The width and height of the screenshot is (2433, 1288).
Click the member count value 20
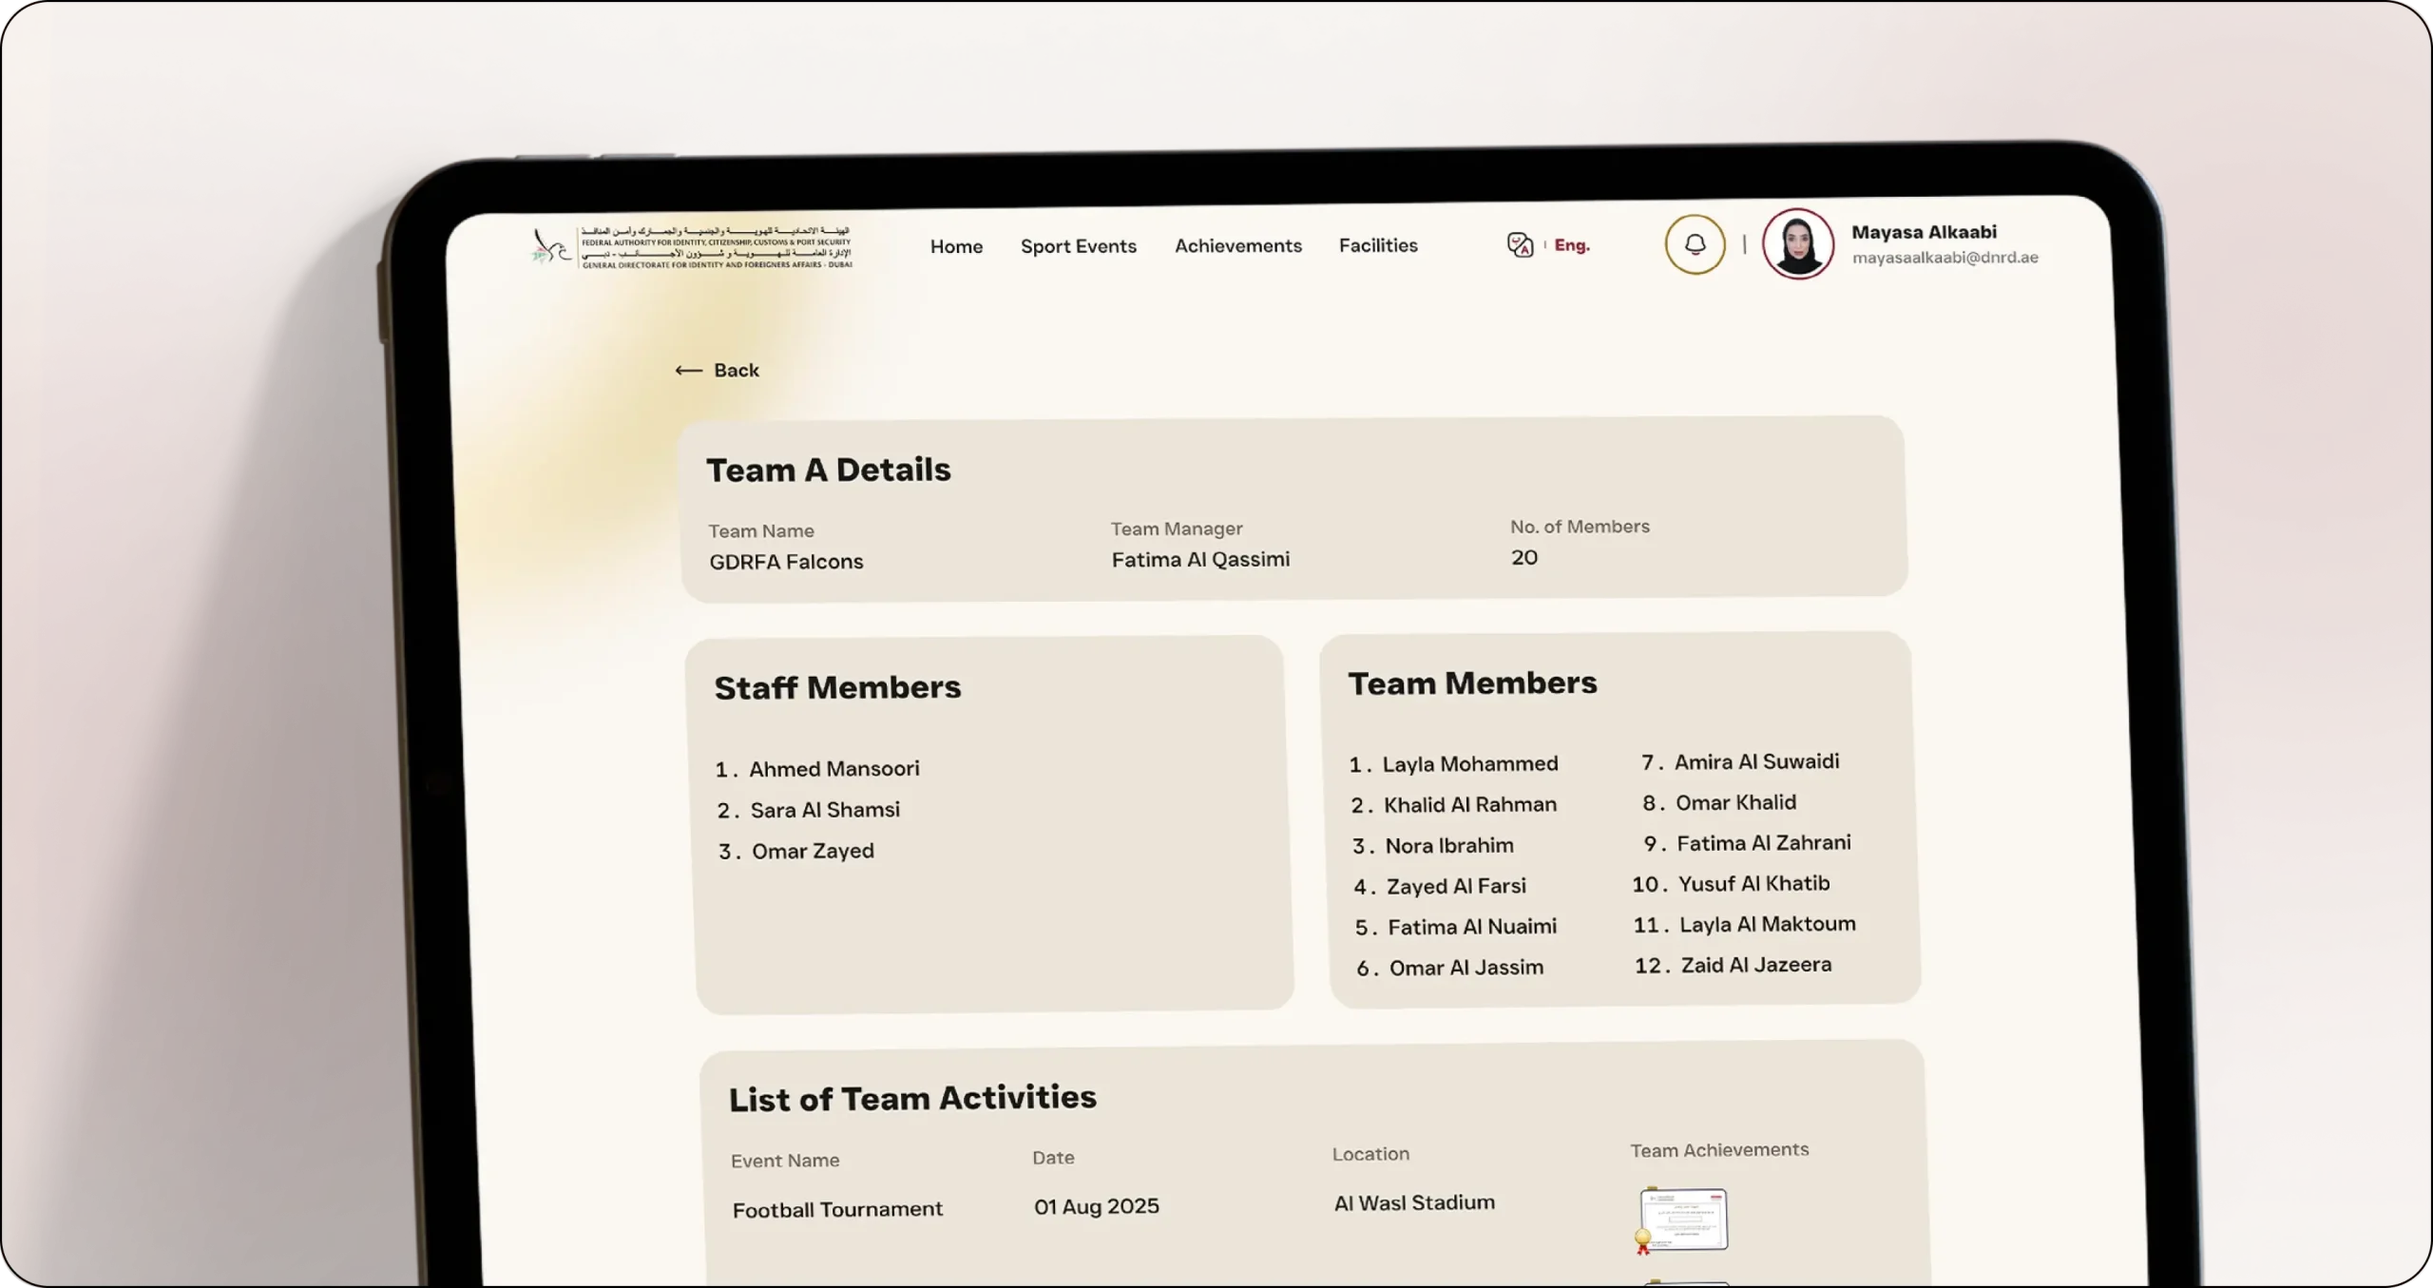1524,558
